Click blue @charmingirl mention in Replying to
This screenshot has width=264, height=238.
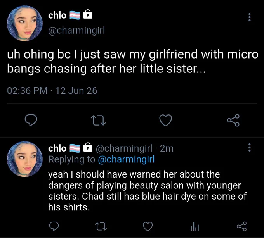126,159
